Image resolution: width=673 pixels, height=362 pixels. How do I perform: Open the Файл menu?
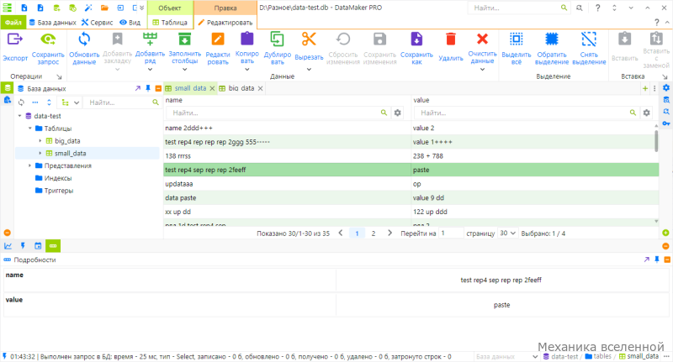[x=13, y=23]
